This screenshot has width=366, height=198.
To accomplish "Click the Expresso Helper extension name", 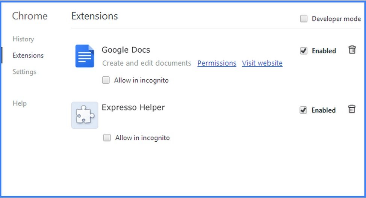I will coord(133,107).
